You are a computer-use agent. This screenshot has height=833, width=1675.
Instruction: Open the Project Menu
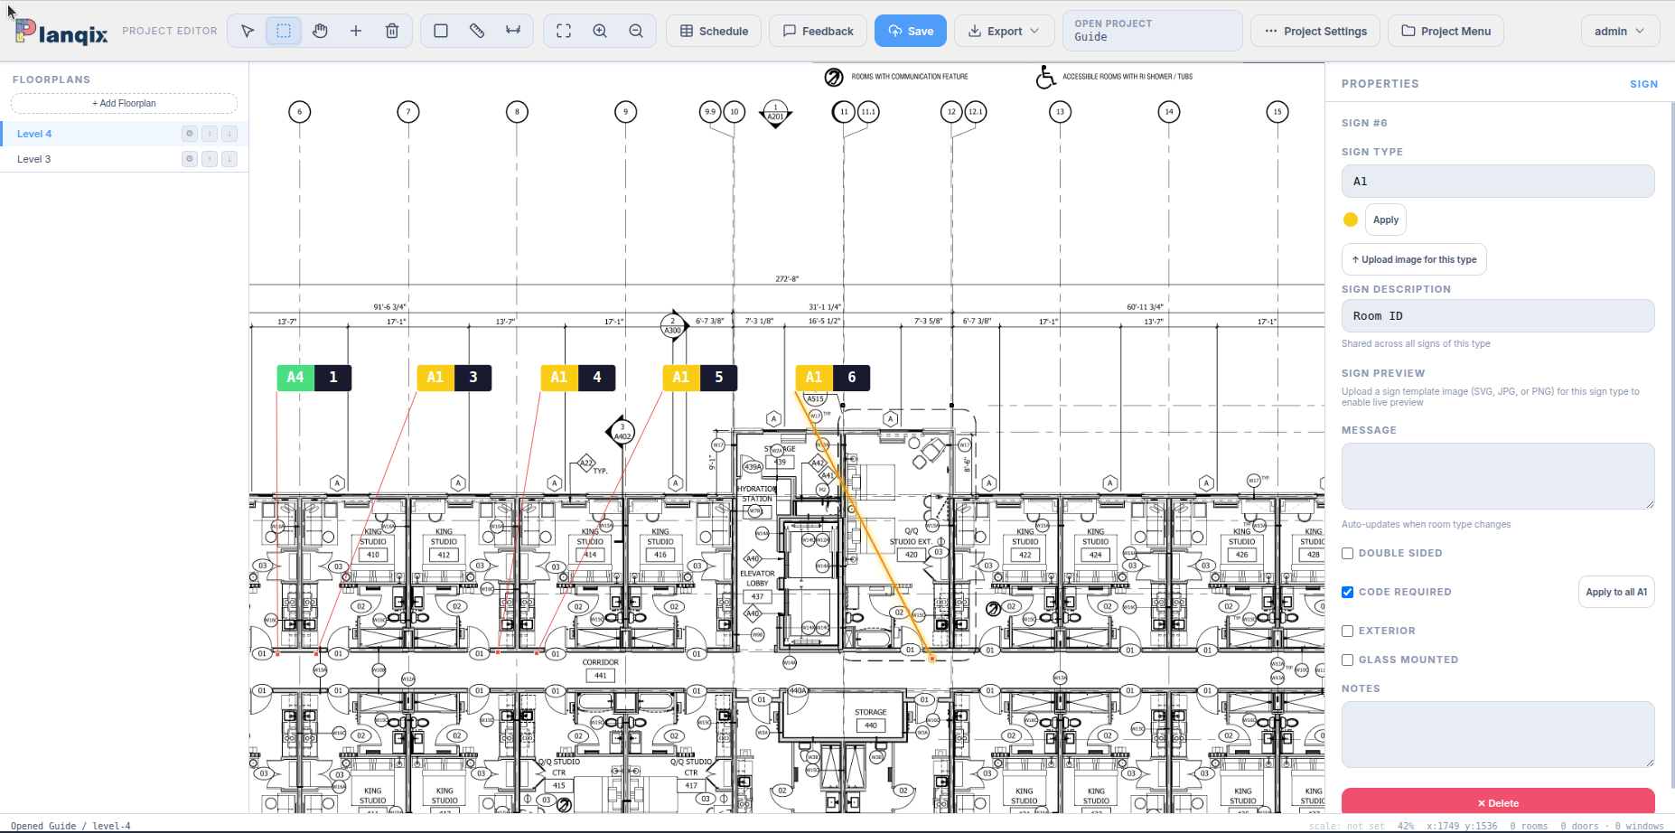pyautogui.click(x=1446, y=31)
